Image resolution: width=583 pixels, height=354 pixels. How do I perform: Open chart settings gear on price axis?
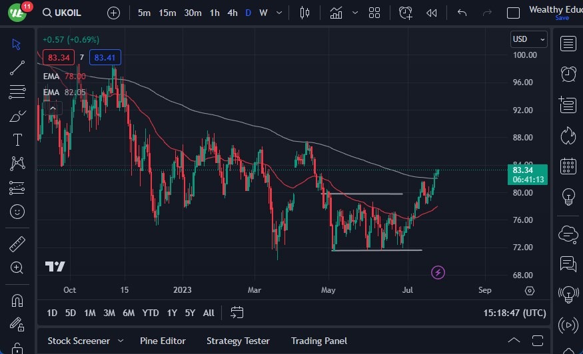coord(530,291)
